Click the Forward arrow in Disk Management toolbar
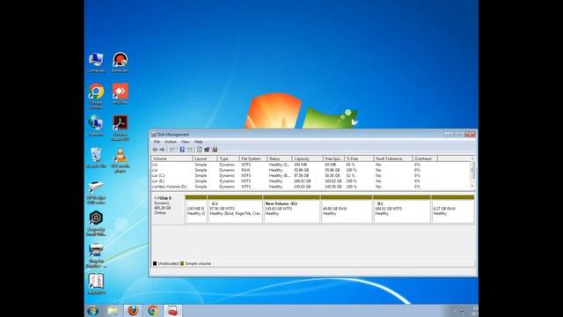563x317 pixels. (x=162, y=150)
